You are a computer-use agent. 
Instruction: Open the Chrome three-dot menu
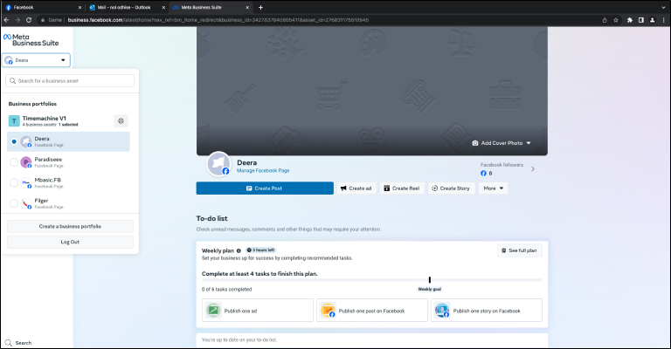664,20
